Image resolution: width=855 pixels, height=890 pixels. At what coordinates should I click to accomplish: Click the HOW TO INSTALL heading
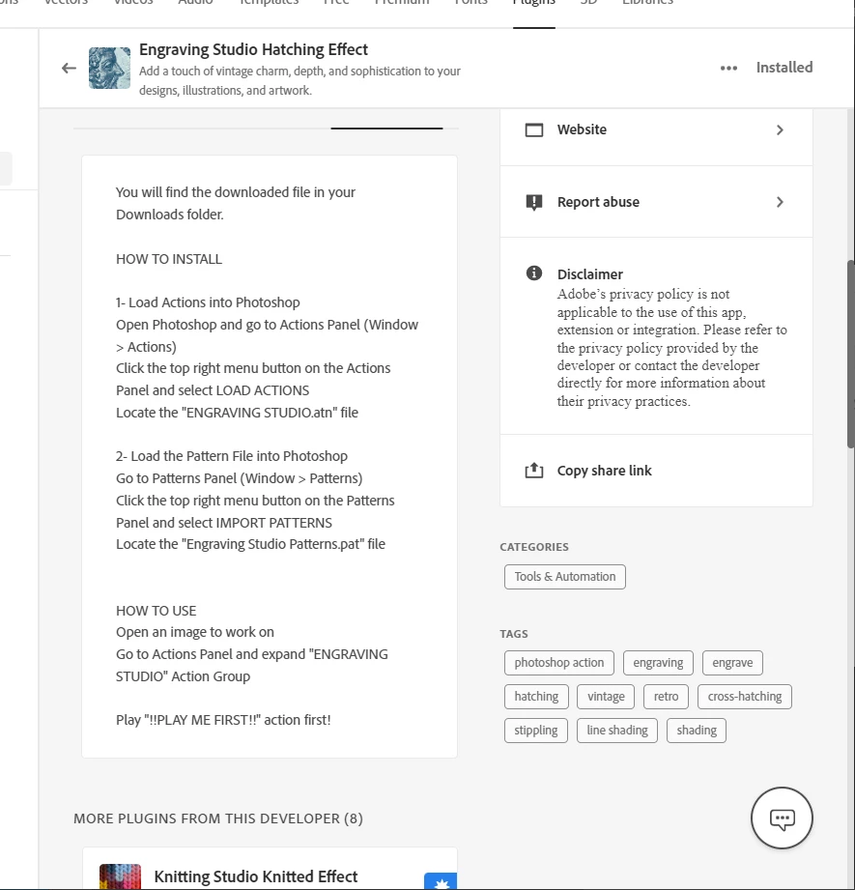click(169, 259)
